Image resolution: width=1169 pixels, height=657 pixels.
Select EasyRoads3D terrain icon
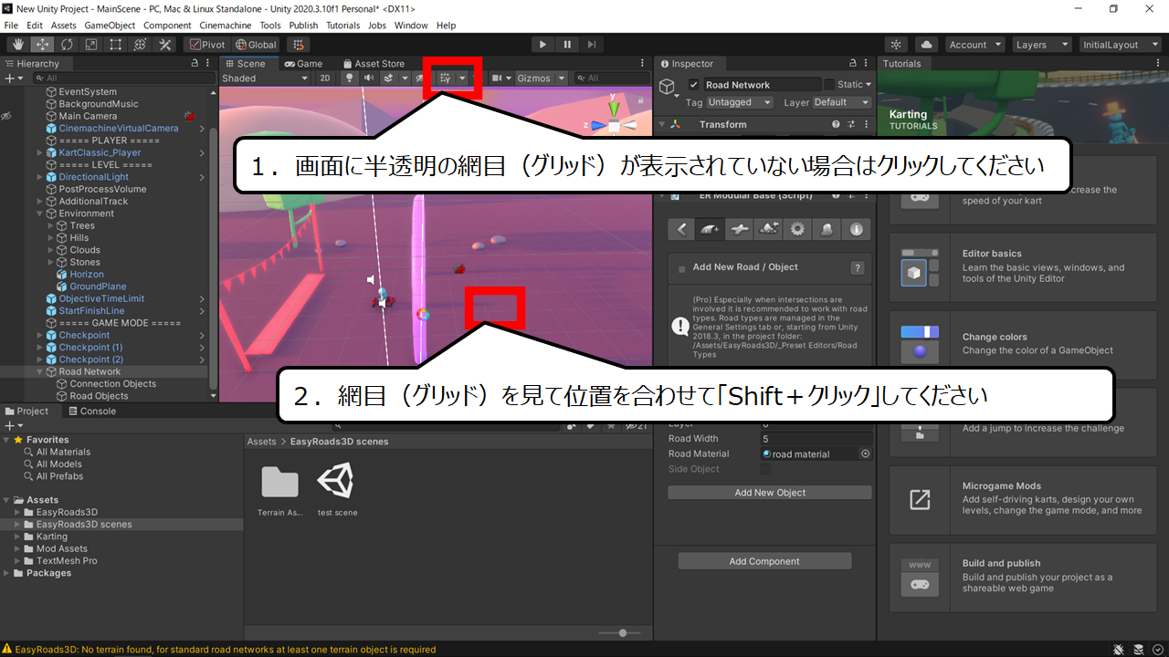coord(769,230)
